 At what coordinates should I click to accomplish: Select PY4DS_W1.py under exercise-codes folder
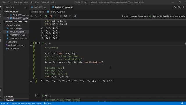tap(15, 29)
